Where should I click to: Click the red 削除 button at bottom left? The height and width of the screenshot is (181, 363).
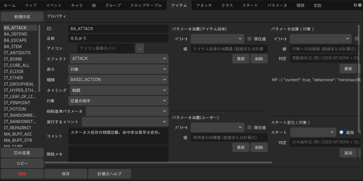(22, 174)
